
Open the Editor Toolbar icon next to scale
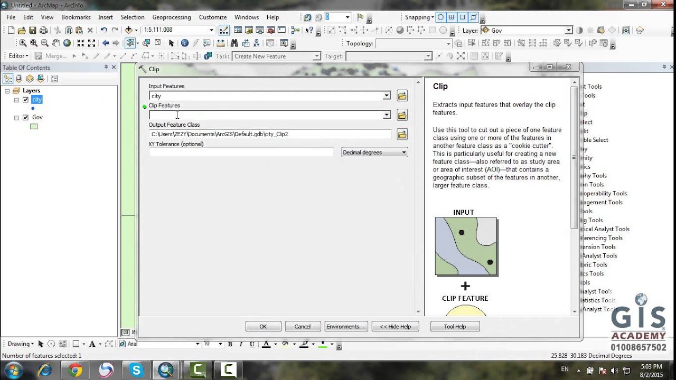click(x=224, y=30)
